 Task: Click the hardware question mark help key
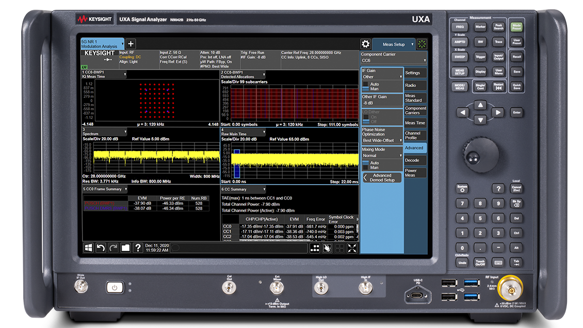pos(498,188)
